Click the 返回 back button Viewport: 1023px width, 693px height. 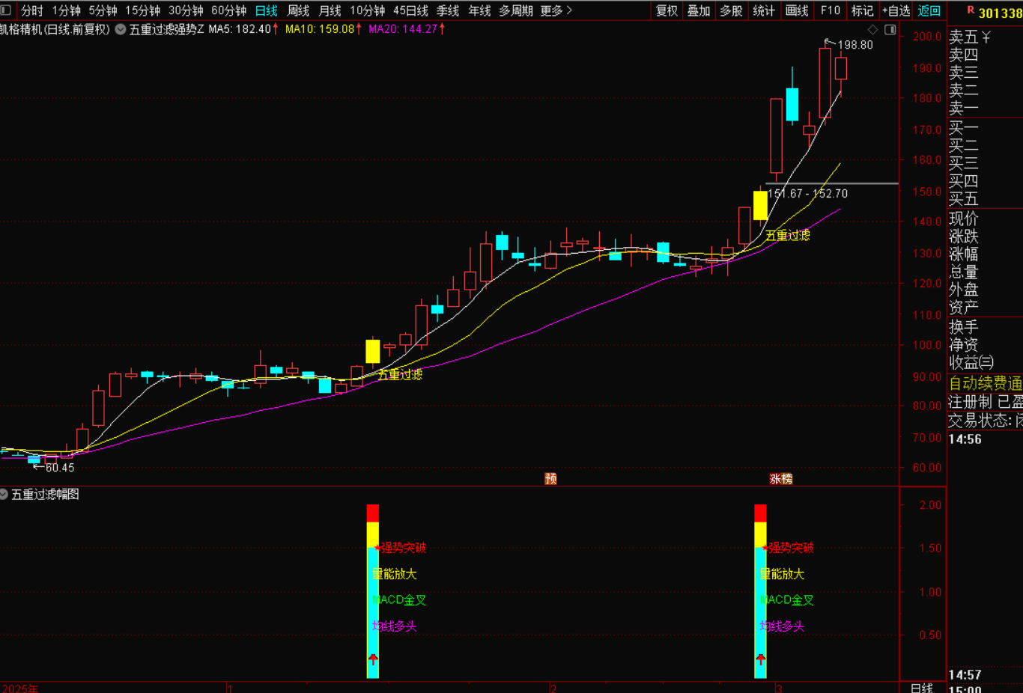pyautogui.click(x=929, y=10)
